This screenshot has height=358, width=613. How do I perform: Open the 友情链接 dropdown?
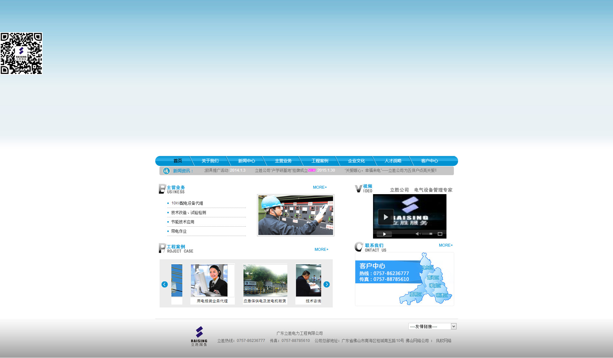[432, 326]
